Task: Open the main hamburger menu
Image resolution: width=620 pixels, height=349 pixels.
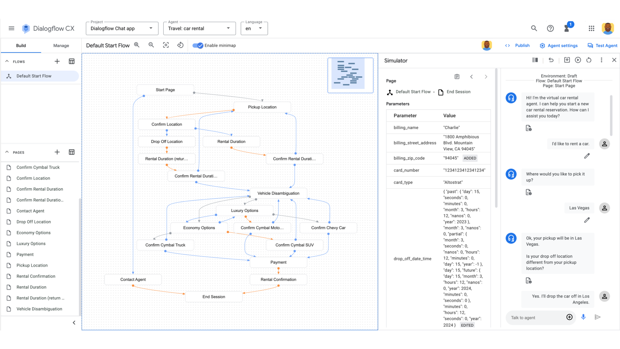Action: [11, 28]
